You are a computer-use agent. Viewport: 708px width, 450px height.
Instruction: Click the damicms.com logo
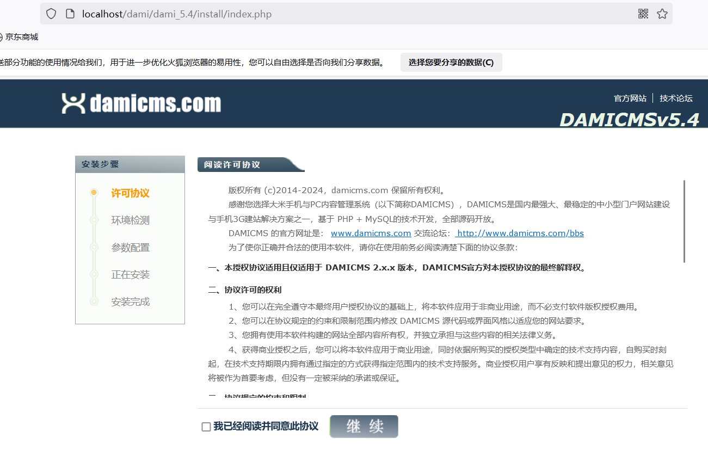pos(141,103)
